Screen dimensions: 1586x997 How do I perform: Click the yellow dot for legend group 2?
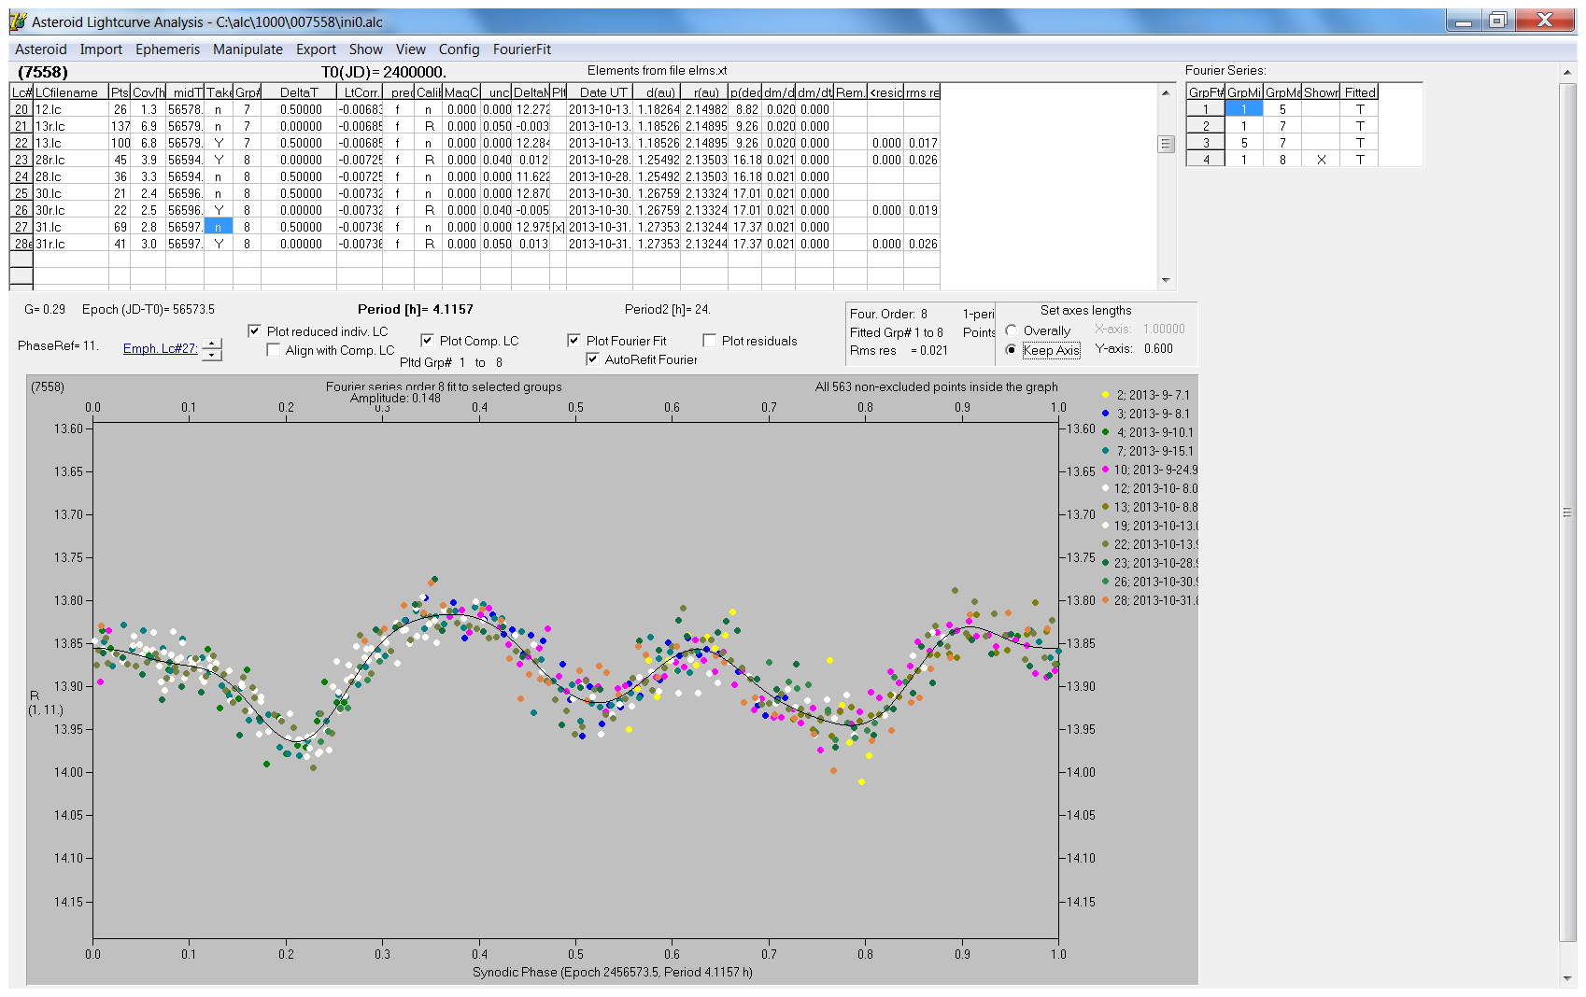(x=1106, y=395)
